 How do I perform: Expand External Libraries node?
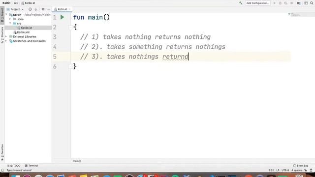click(6, 37)
